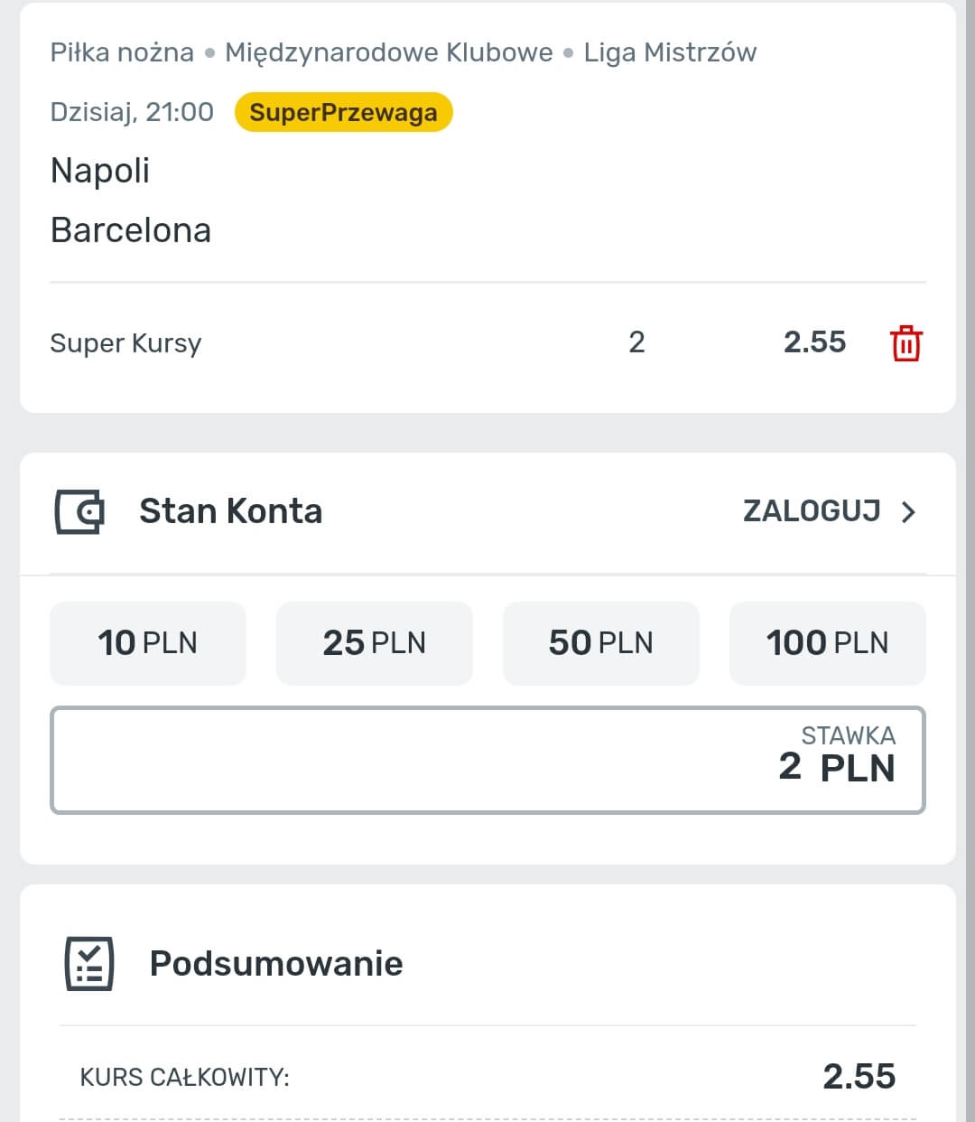Click the Super Kursy market label

pyautogui.click(x=125, y=343)
